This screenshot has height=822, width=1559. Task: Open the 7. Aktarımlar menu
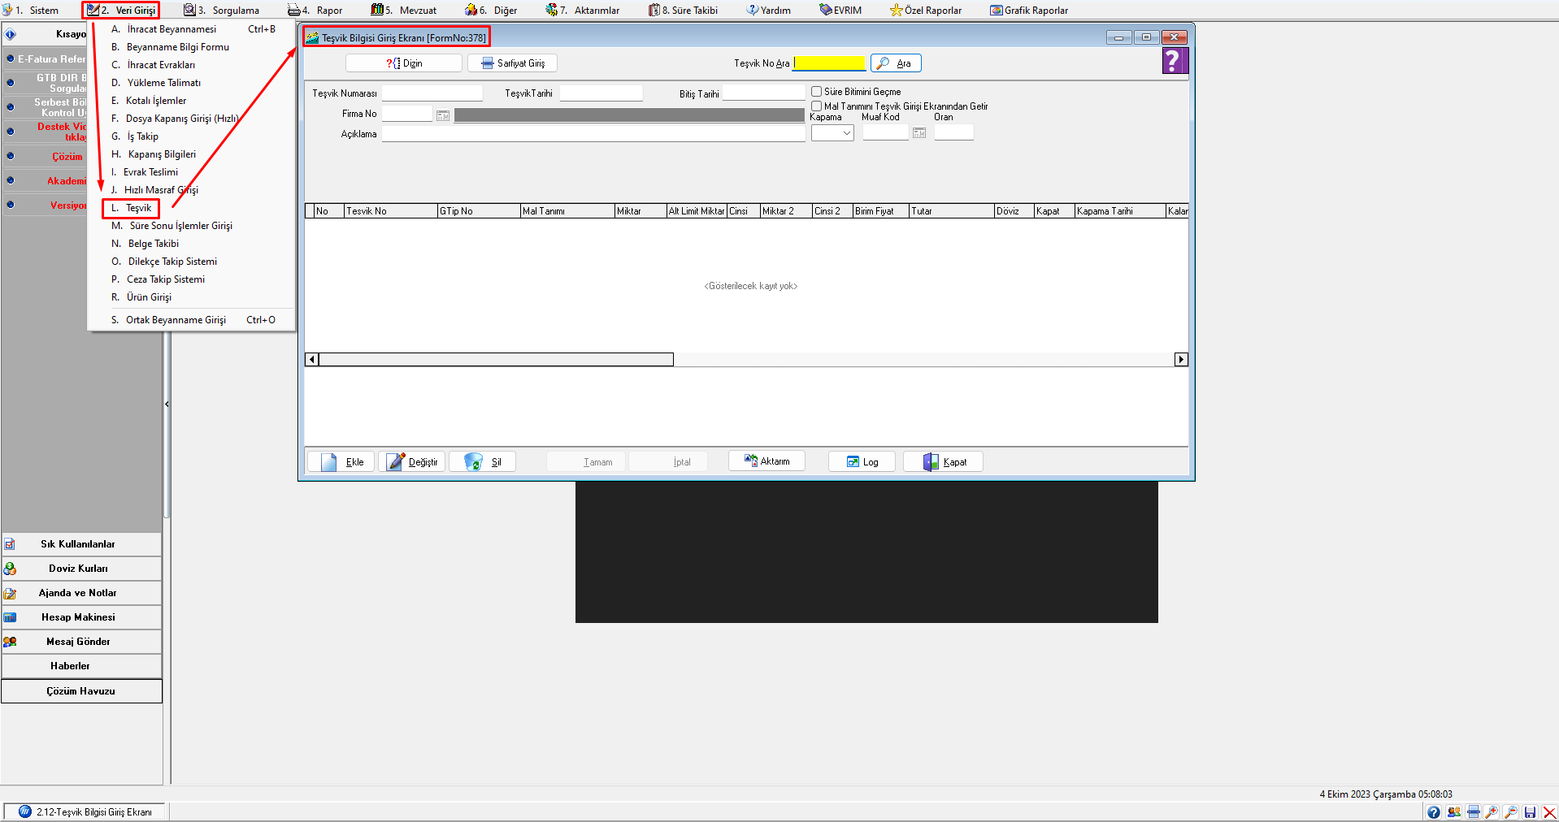[x=583, y=11]
